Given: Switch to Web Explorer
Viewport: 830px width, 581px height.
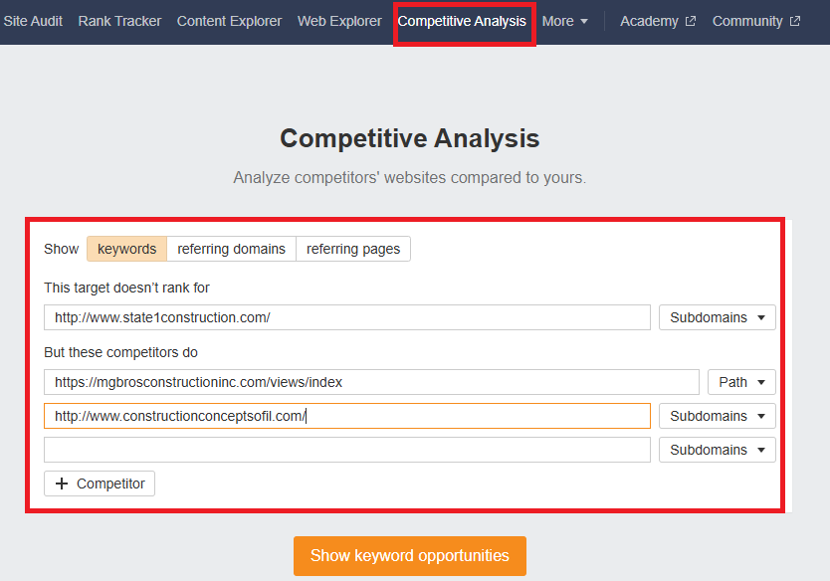Looking at the screenshot, I should click(339, 21).
